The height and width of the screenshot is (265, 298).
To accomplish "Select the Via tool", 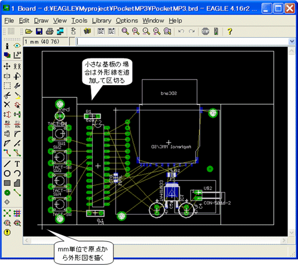I will tap(7, 192).
